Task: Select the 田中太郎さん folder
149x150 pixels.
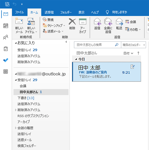Action: pos(41,92)
